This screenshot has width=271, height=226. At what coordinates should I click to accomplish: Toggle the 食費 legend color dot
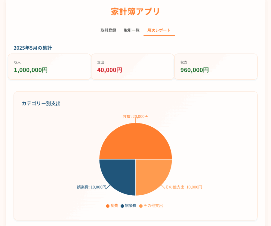pos(108,206)
